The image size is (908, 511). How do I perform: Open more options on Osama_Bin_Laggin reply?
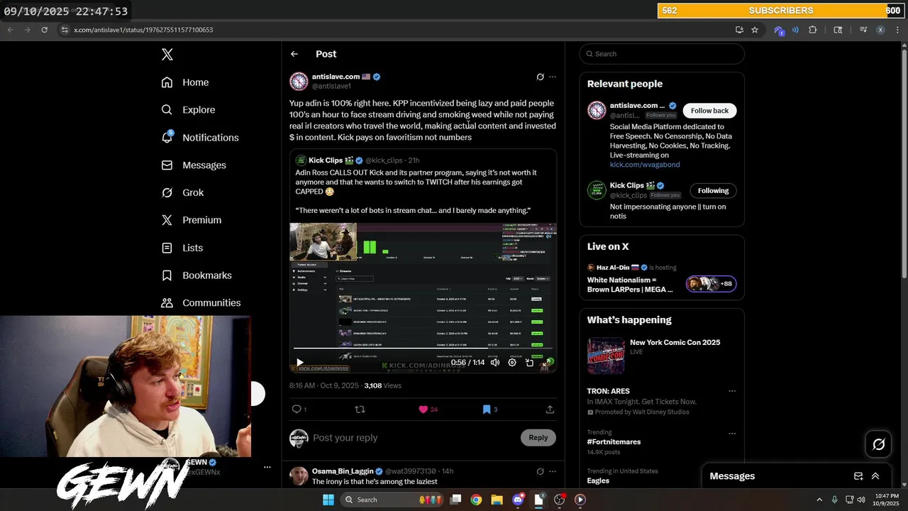coord(553,471)
